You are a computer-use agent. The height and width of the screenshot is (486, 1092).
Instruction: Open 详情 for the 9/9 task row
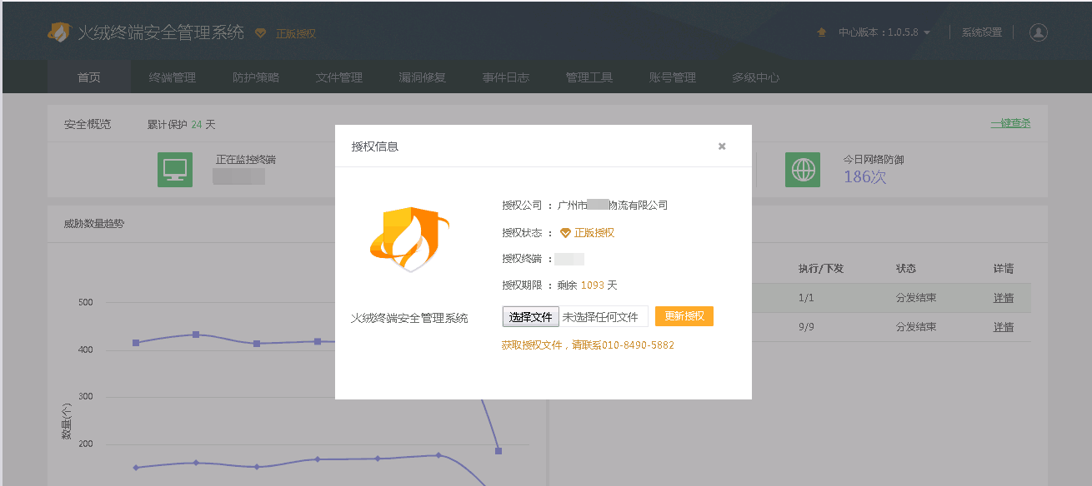pyautogui.click(x=1004, y=327)
